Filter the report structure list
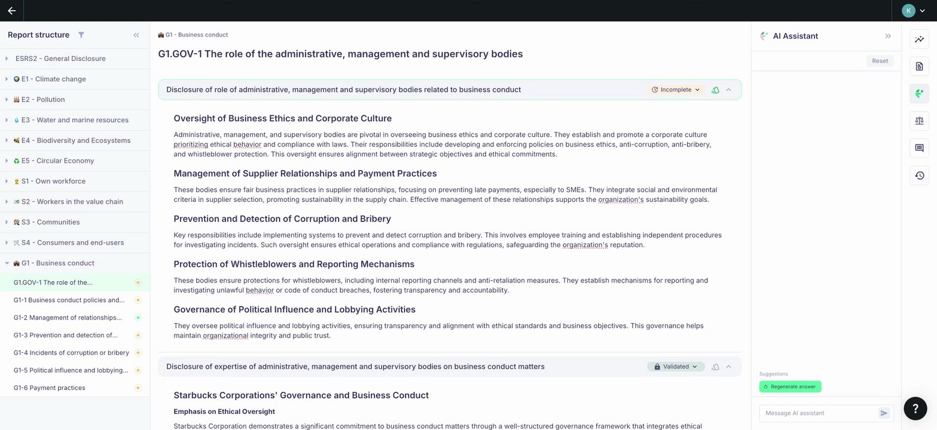 click(x=81, y=35)
